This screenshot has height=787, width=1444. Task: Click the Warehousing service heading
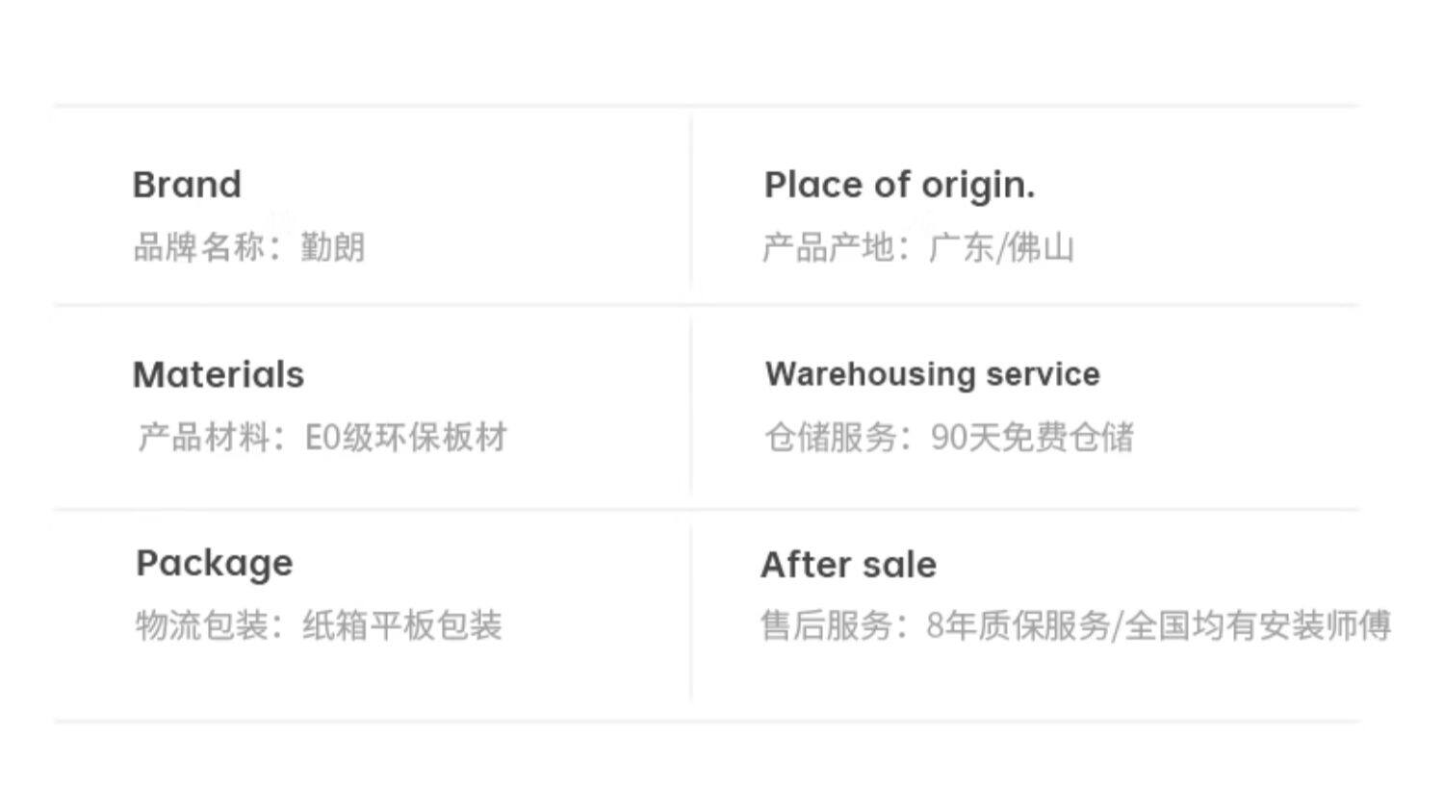point(932,374)
